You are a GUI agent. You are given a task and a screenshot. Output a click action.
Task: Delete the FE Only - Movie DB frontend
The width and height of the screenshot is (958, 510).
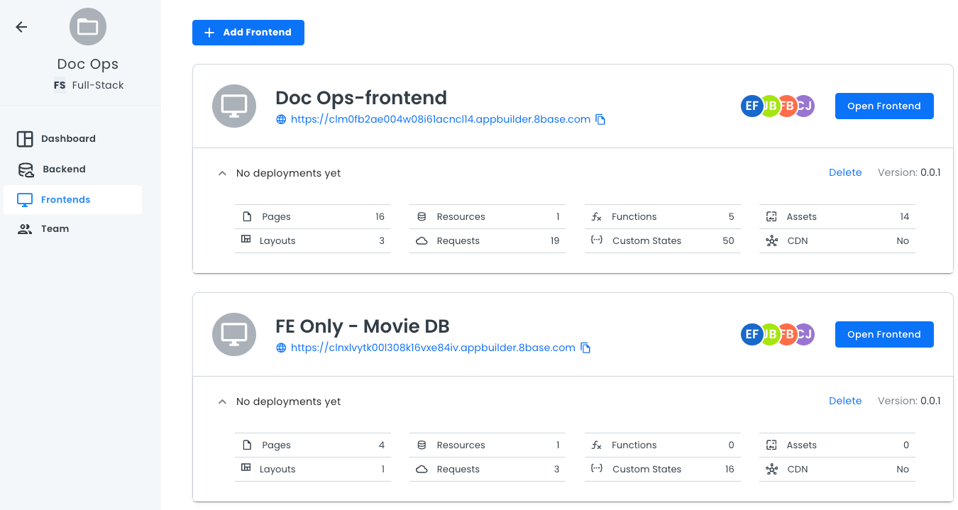point(844,401)
